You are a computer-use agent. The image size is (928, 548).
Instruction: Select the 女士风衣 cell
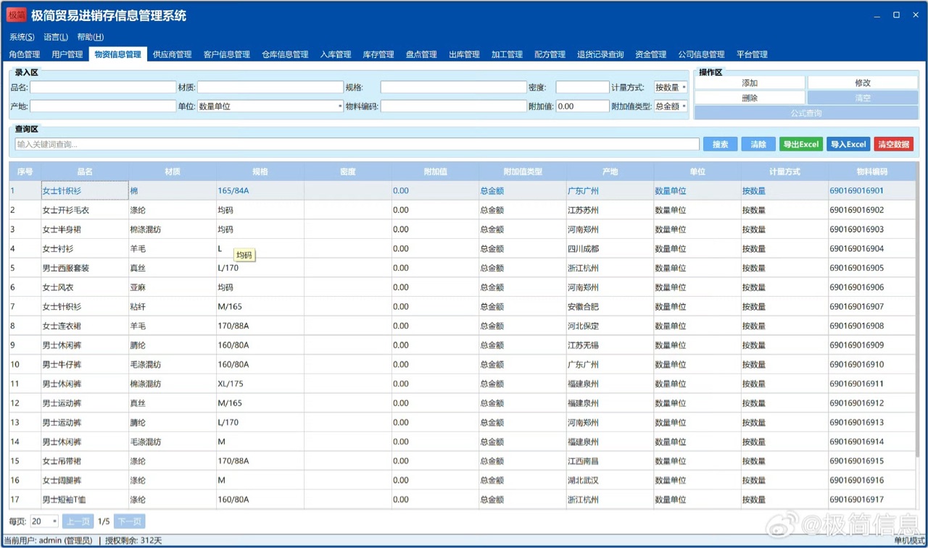85,287
